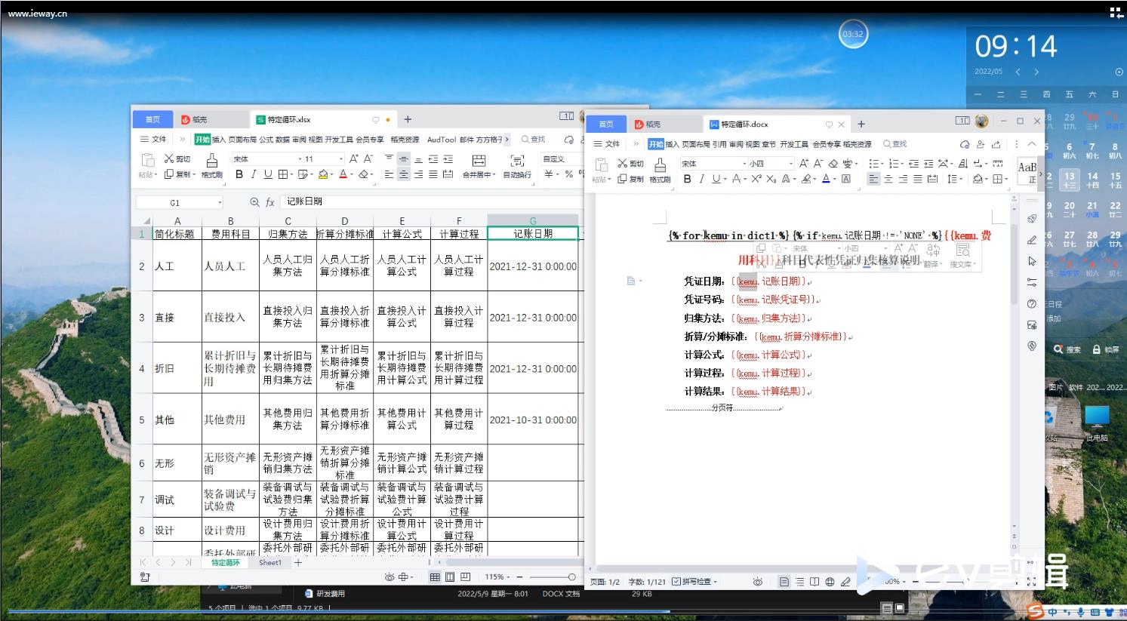Image resolution: width=1127 pixels, height=621 pixels.
Task: Increase font size in the Word toolbar
Action: tap(803, 163)
